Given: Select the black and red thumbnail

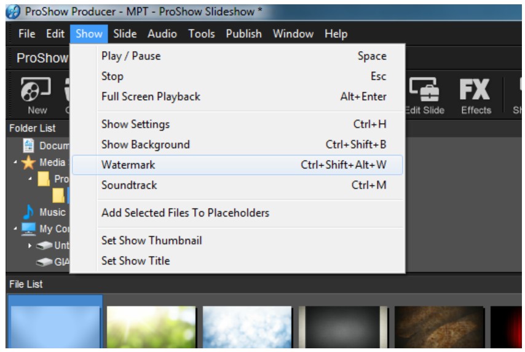Looking at the screenshot, I should pyautogui.click(x=505, y=327).
